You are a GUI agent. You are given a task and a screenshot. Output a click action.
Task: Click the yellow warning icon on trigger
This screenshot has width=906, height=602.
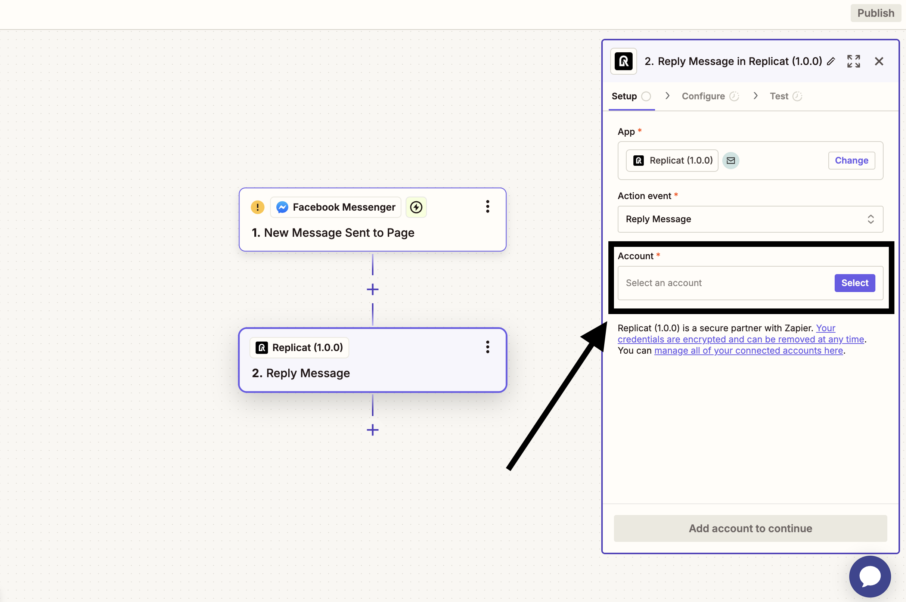tap(258, 207)
